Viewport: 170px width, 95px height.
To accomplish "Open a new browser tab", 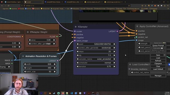I will coord(125,2).
